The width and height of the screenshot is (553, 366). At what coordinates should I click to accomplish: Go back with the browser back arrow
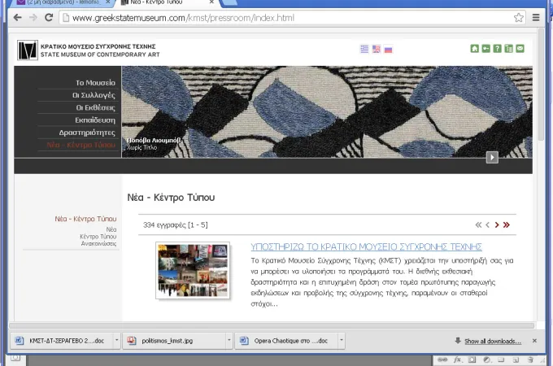coord(17,18)
